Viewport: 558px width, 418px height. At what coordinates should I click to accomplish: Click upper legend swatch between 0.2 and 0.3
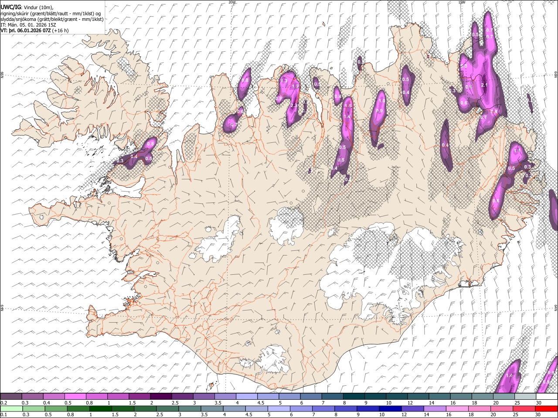coord(11,396)
